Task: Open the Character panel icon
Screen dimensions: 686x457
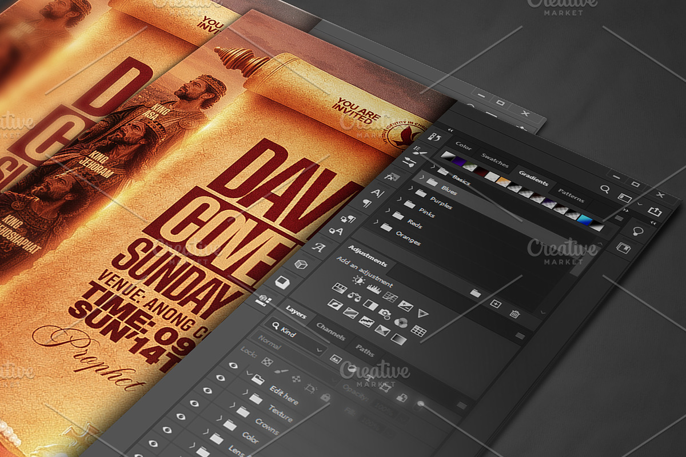Action: point(377,193)
